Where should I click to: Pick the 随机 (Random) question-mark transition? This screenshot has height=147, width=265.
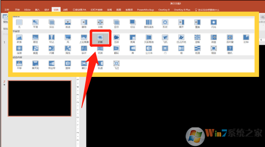point(230,50)
